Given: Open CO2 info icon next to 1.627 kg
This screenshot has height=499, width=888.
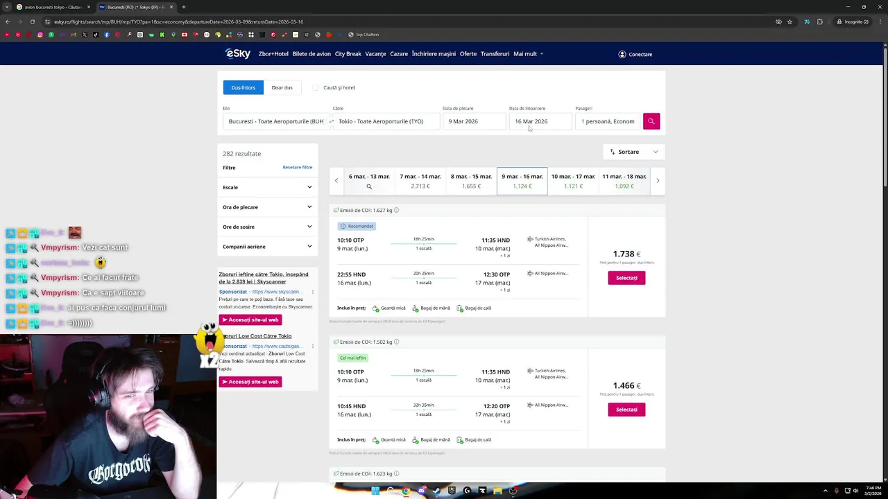Looking at the screenshot, I should click(396, 210).
